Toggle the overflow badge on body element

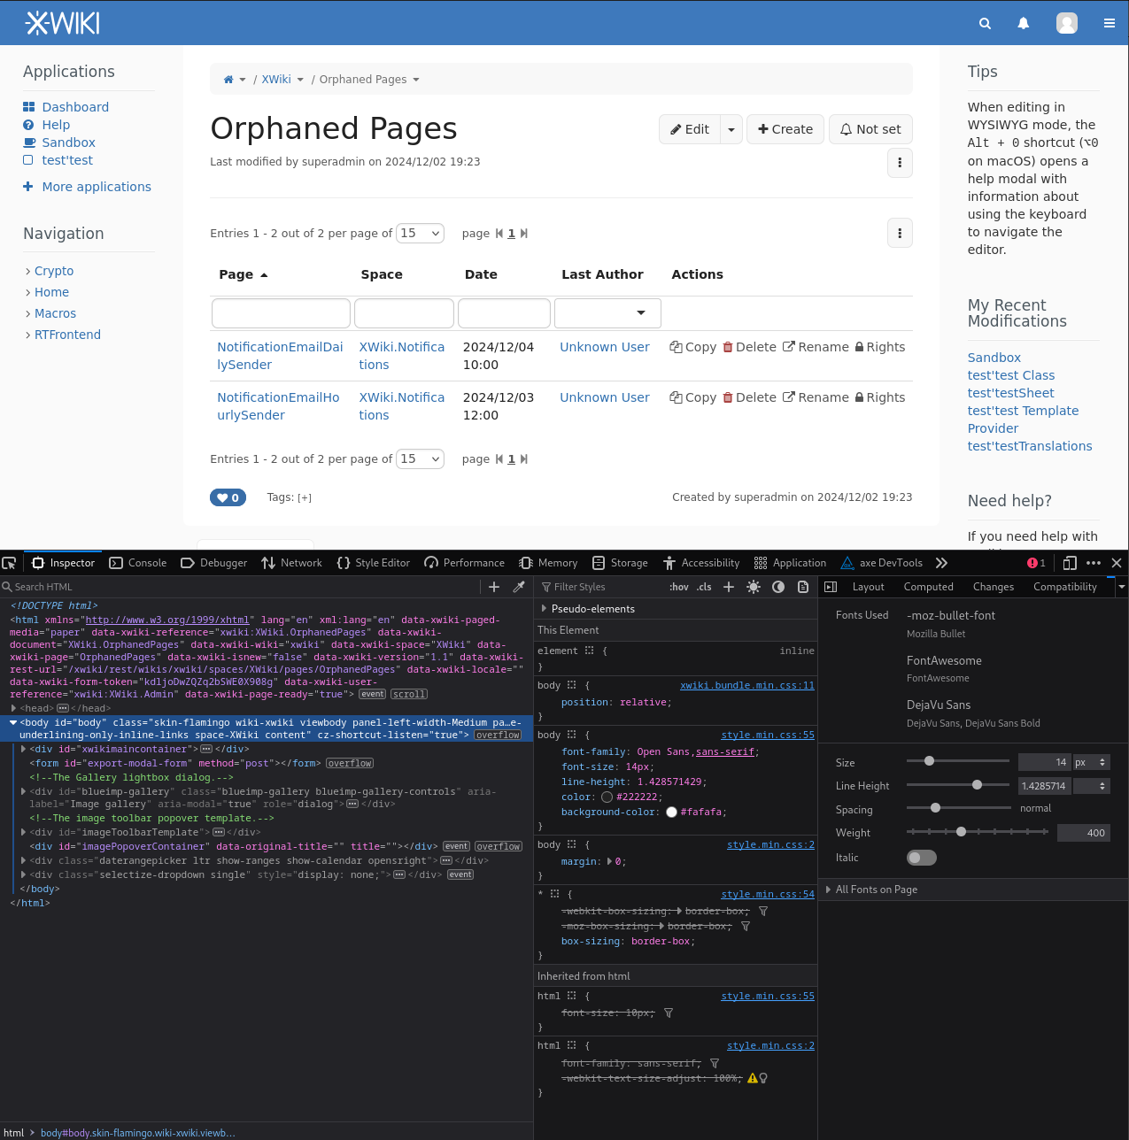pyautogui.click(x=498, y=736)
